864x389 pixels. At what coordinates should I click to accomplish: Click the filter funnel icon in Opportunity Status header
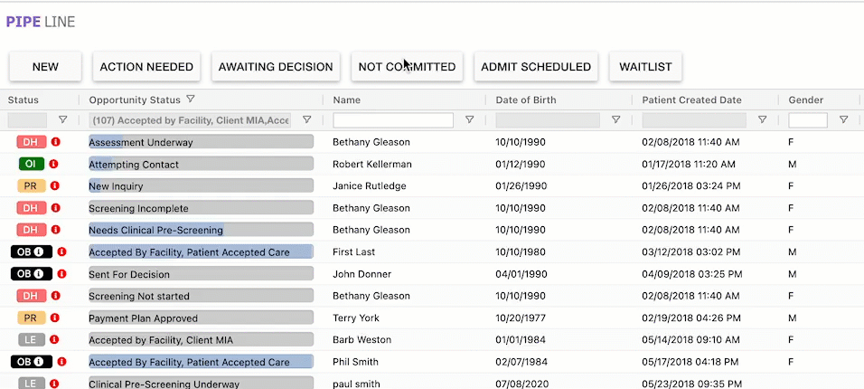point(191,100)
